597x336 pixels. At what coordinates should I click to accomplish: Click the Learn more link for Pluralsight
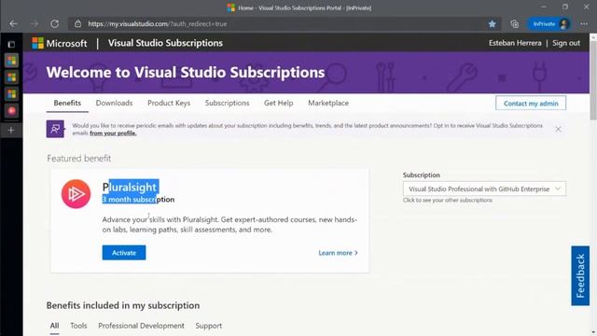pyautogui.click(x=338, y=253)
